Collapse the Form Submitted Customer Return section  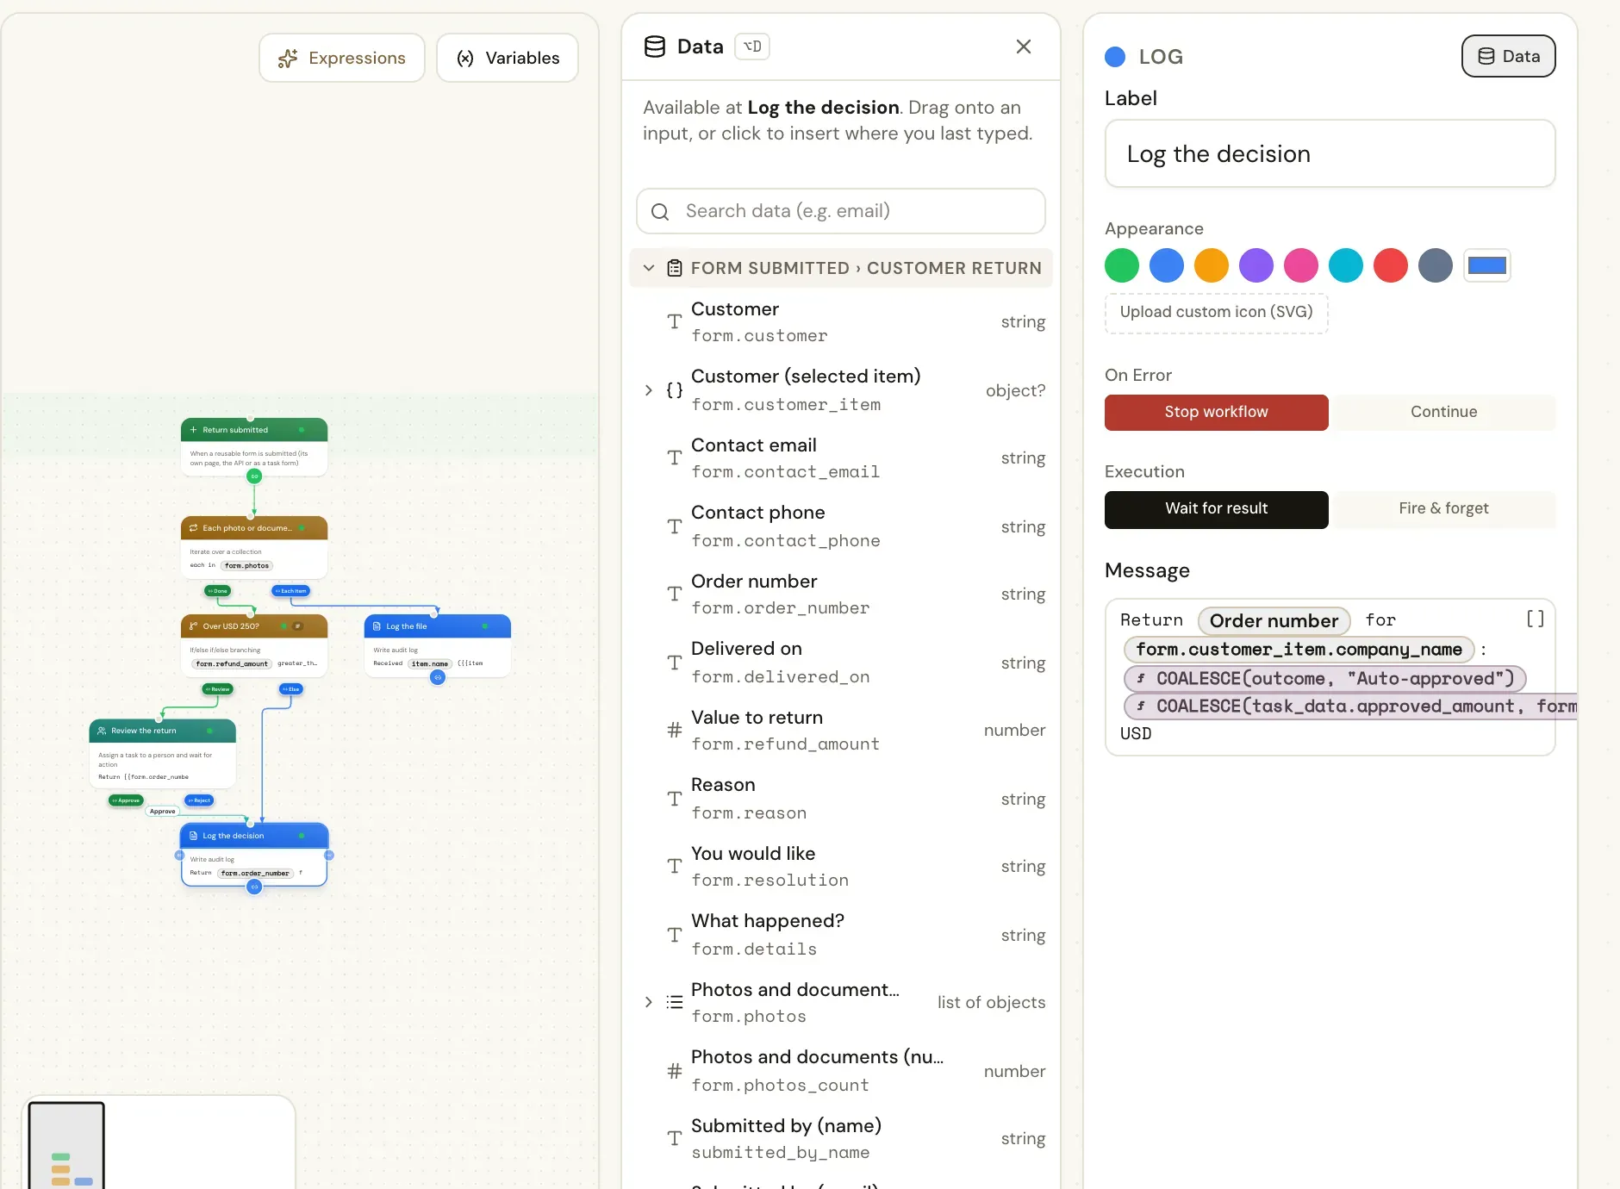pos(649,268)
